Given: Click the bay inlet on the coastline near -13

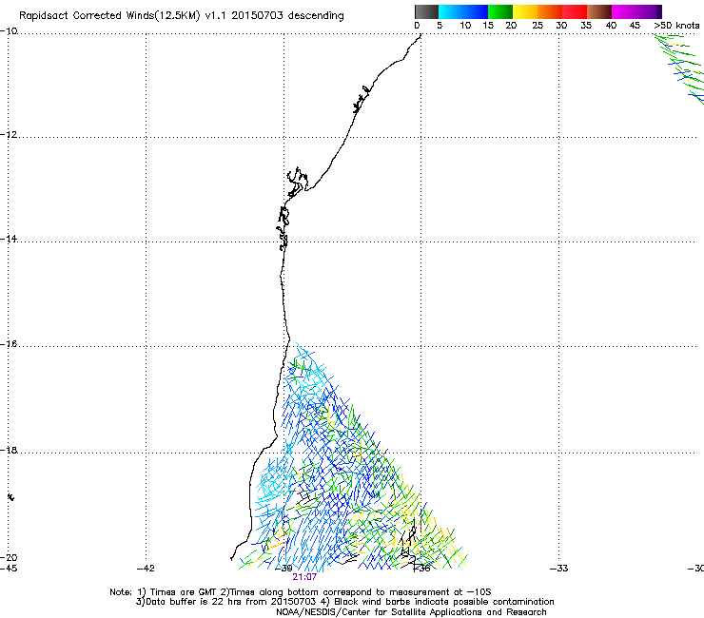Looking at the screenshot, I should click(x=297, y=182).
